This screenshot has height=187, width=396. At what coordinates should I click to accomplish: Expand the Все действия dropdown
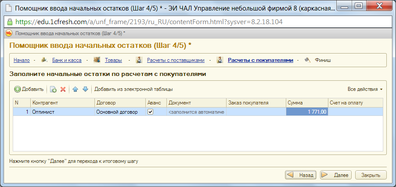[x=365, y=89]
